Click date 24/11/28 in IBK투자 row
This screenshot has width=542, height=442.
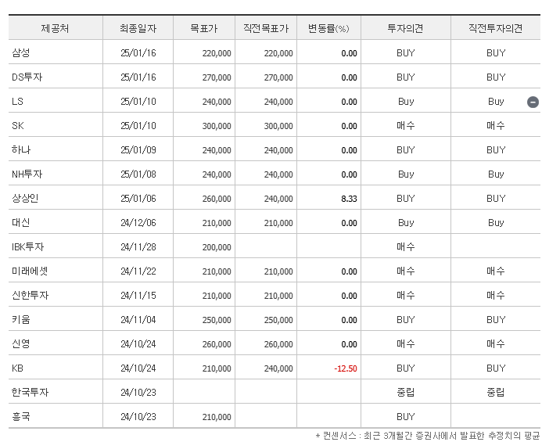point(138,247)
